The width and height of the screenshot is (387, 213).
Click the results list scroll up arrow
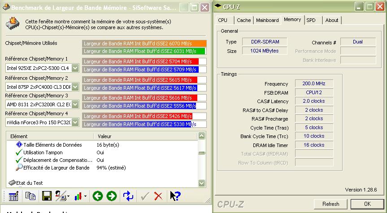201,136
